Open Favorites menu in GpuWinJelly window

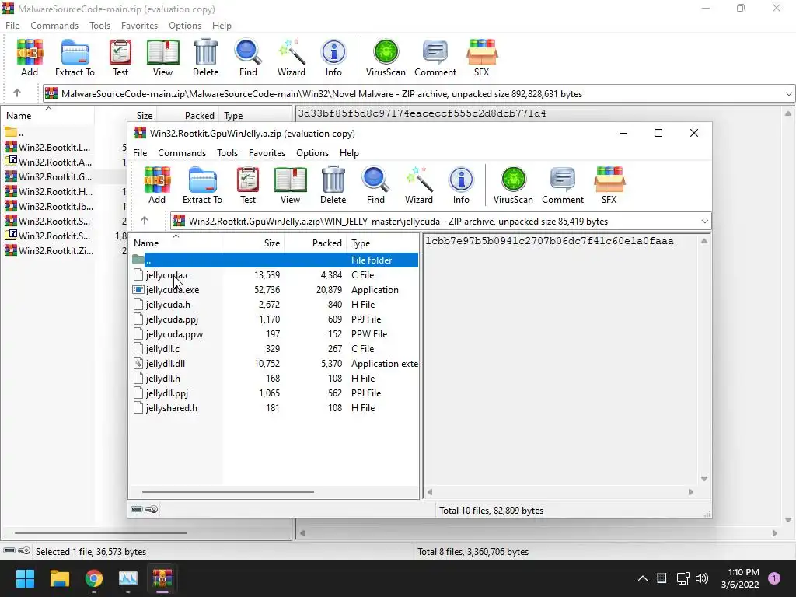click(267, 153)
